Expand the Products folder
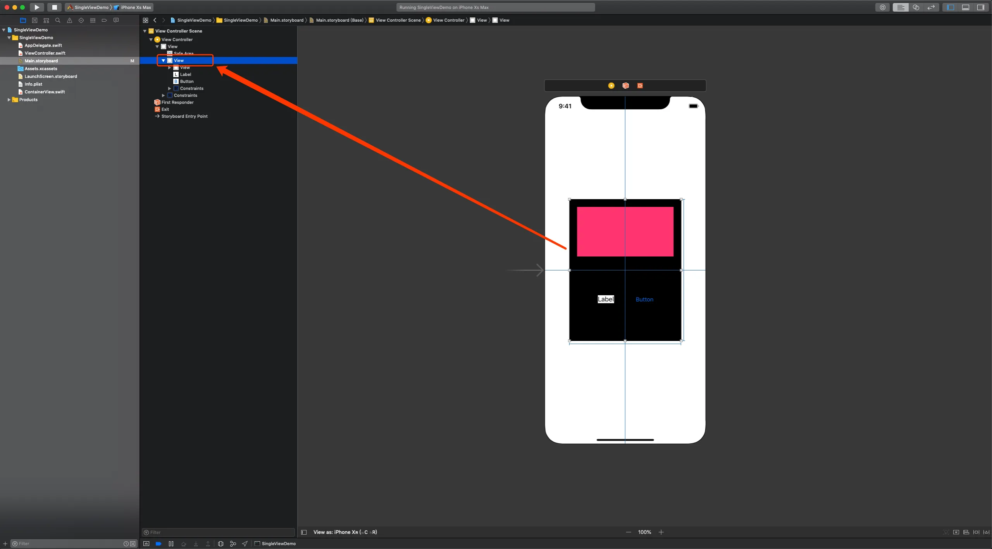Image resolution: width=992 pixels, height=549 pixels. pos(9,100)
